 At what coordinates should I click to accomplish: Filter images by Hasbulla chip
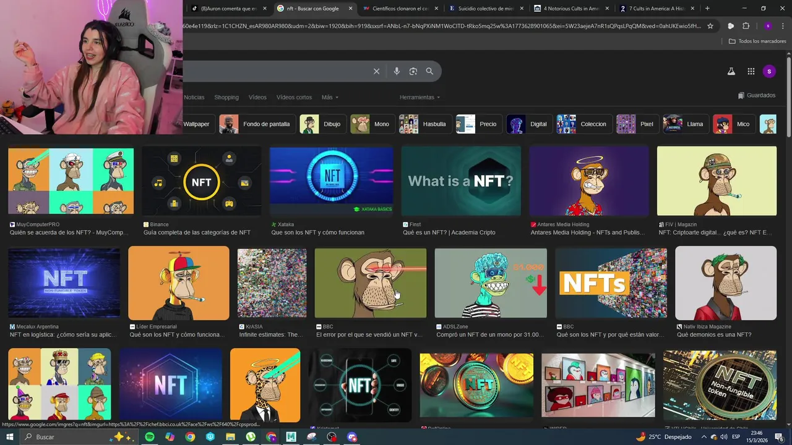click(x=424, y=124)
